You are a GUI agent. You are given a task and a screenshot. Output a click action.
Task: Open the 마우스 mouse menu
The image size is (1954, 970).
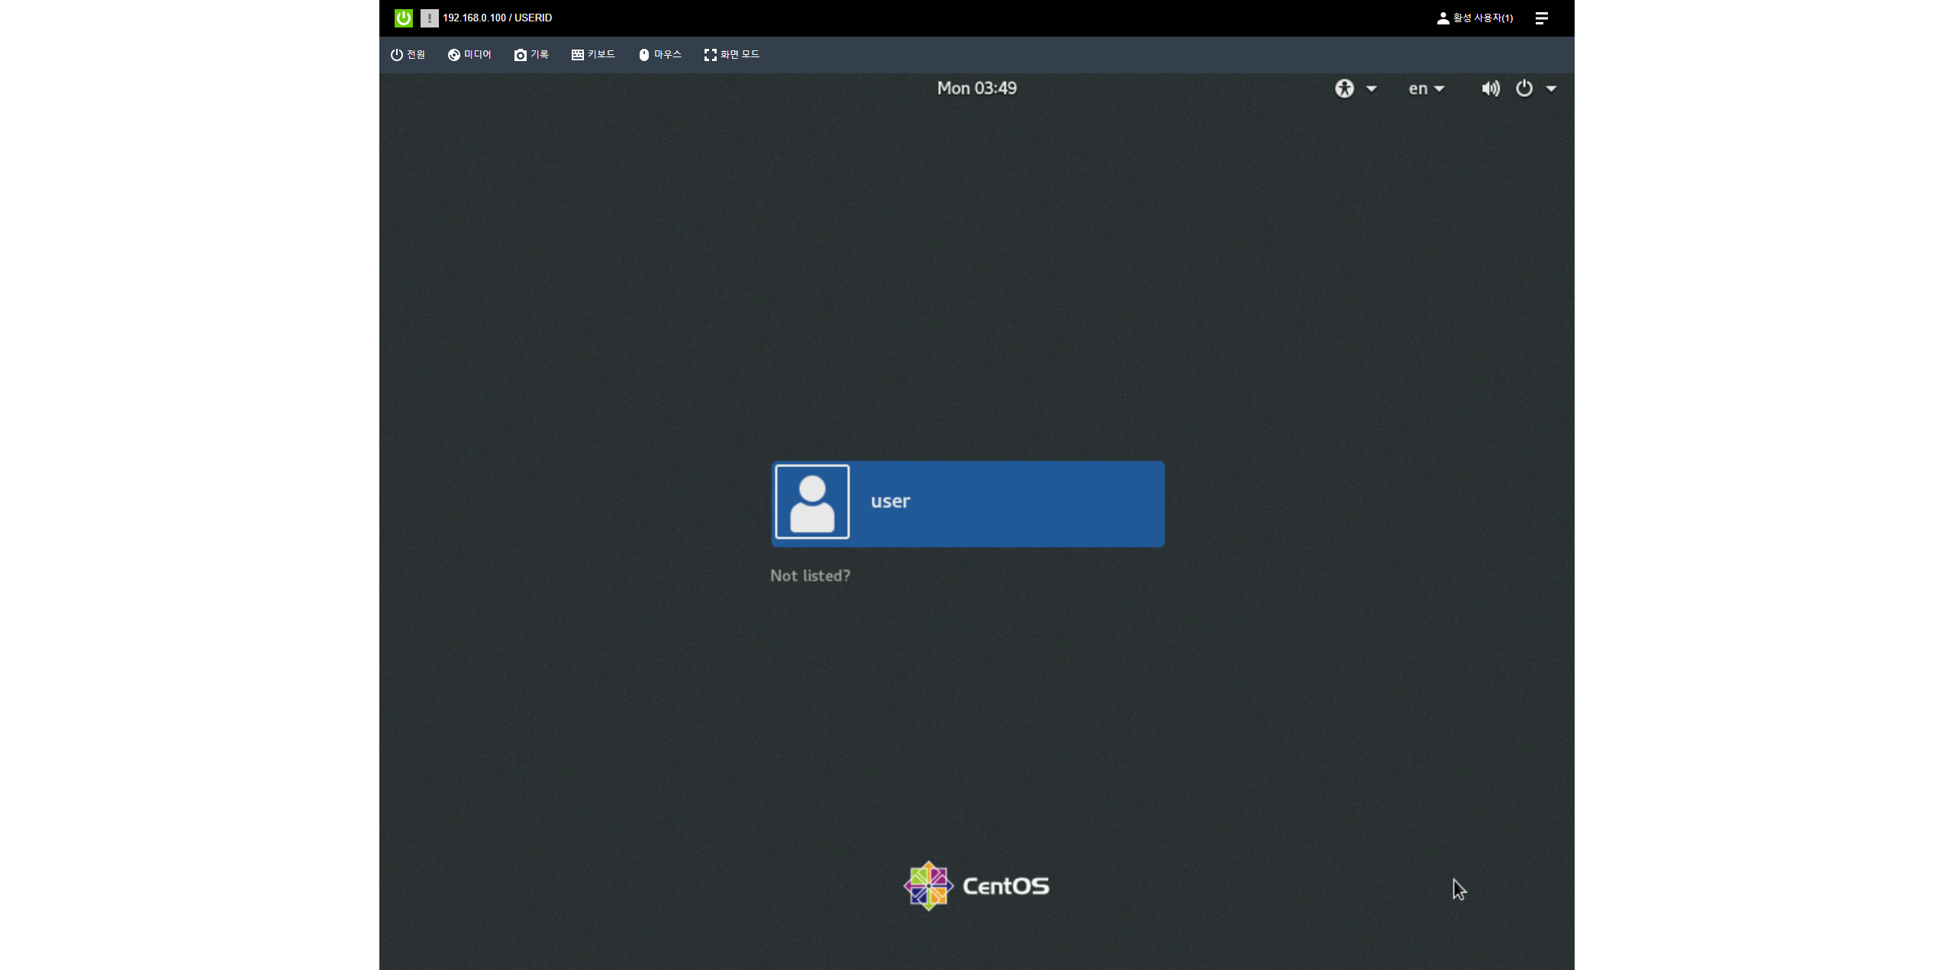659,54
